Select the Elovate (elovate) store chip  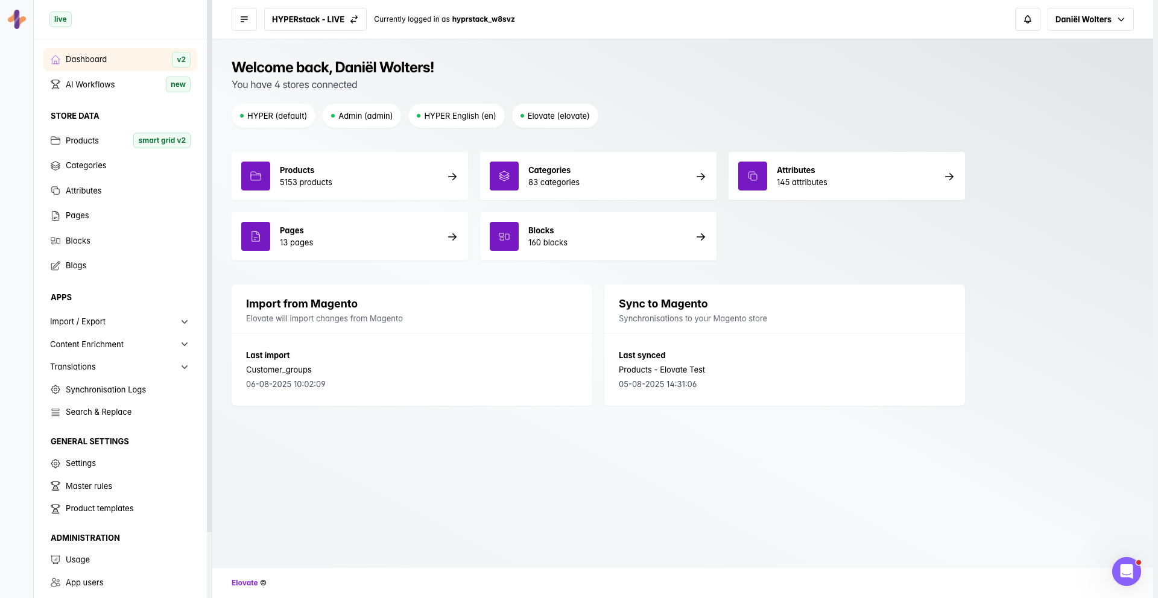click(x=555, y=116)
